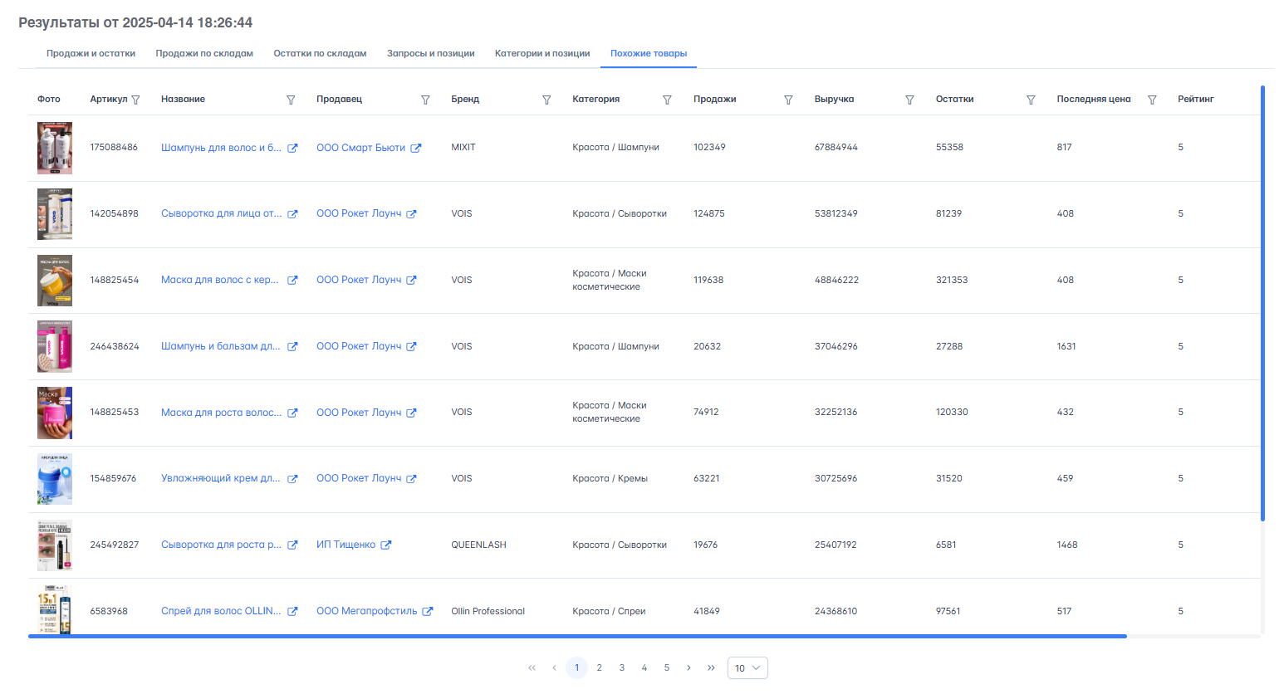The image size is (1279, 694).
Task: Switch to Продажи и остатки tab
Action: [91, 53]
